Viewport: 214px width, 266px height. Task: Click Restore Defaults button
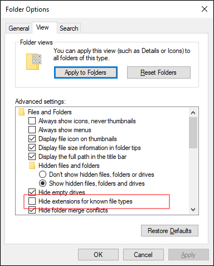click(x=169, y=231)
